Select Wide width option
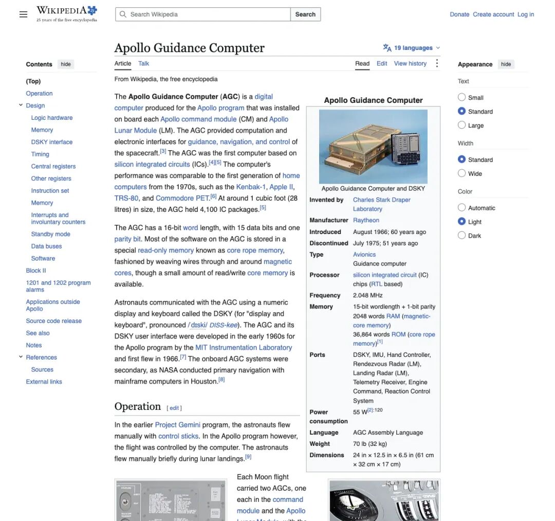The height and width of the screenshot is (521, 555). coord(461,173)
